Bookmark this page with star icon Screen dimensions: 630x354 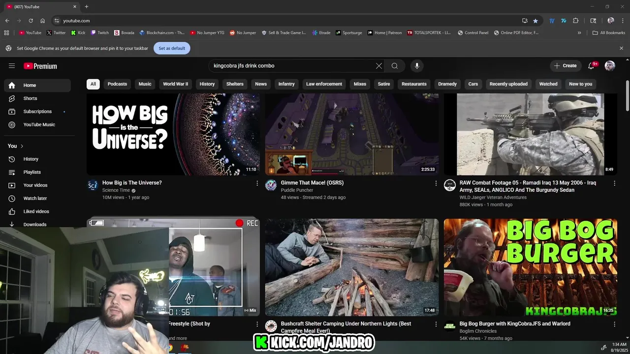(535, 21)
